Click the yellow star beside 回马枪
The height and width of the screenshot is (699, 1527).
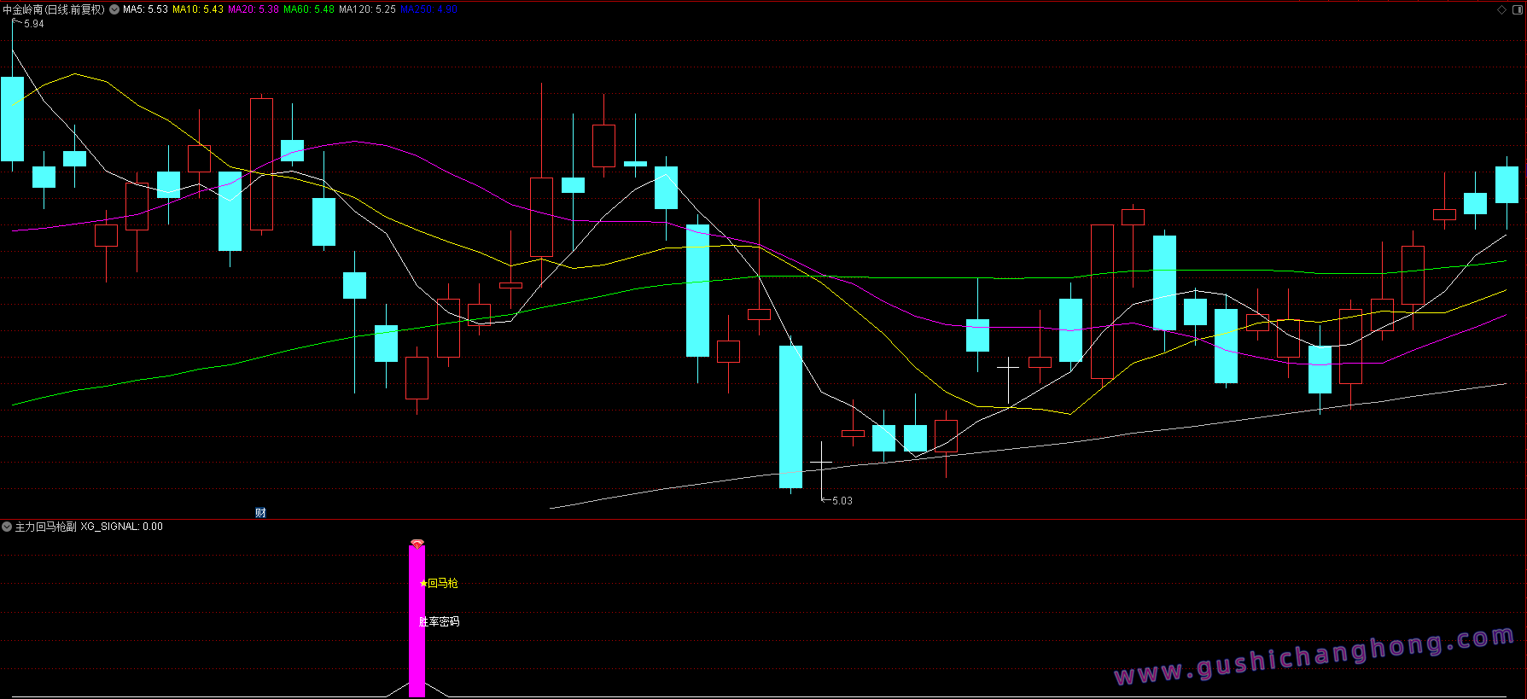click(x=423, y=584)
